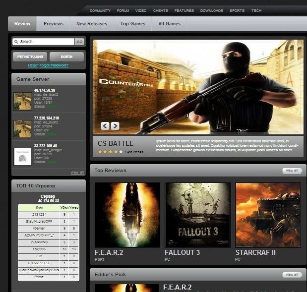Rate CS BATTLE with fifth star
This screenshot has height=292, width=307.
[121, 152]
